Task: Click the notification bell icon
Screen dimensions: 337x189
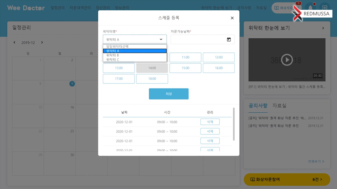Action: pos(310,8)
